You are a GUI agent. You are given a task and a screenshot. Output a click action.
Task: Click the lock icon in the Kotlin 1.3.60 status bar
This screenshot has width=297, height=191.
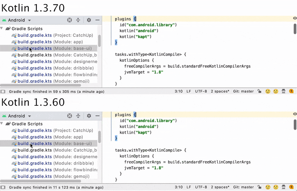point(259,187)
